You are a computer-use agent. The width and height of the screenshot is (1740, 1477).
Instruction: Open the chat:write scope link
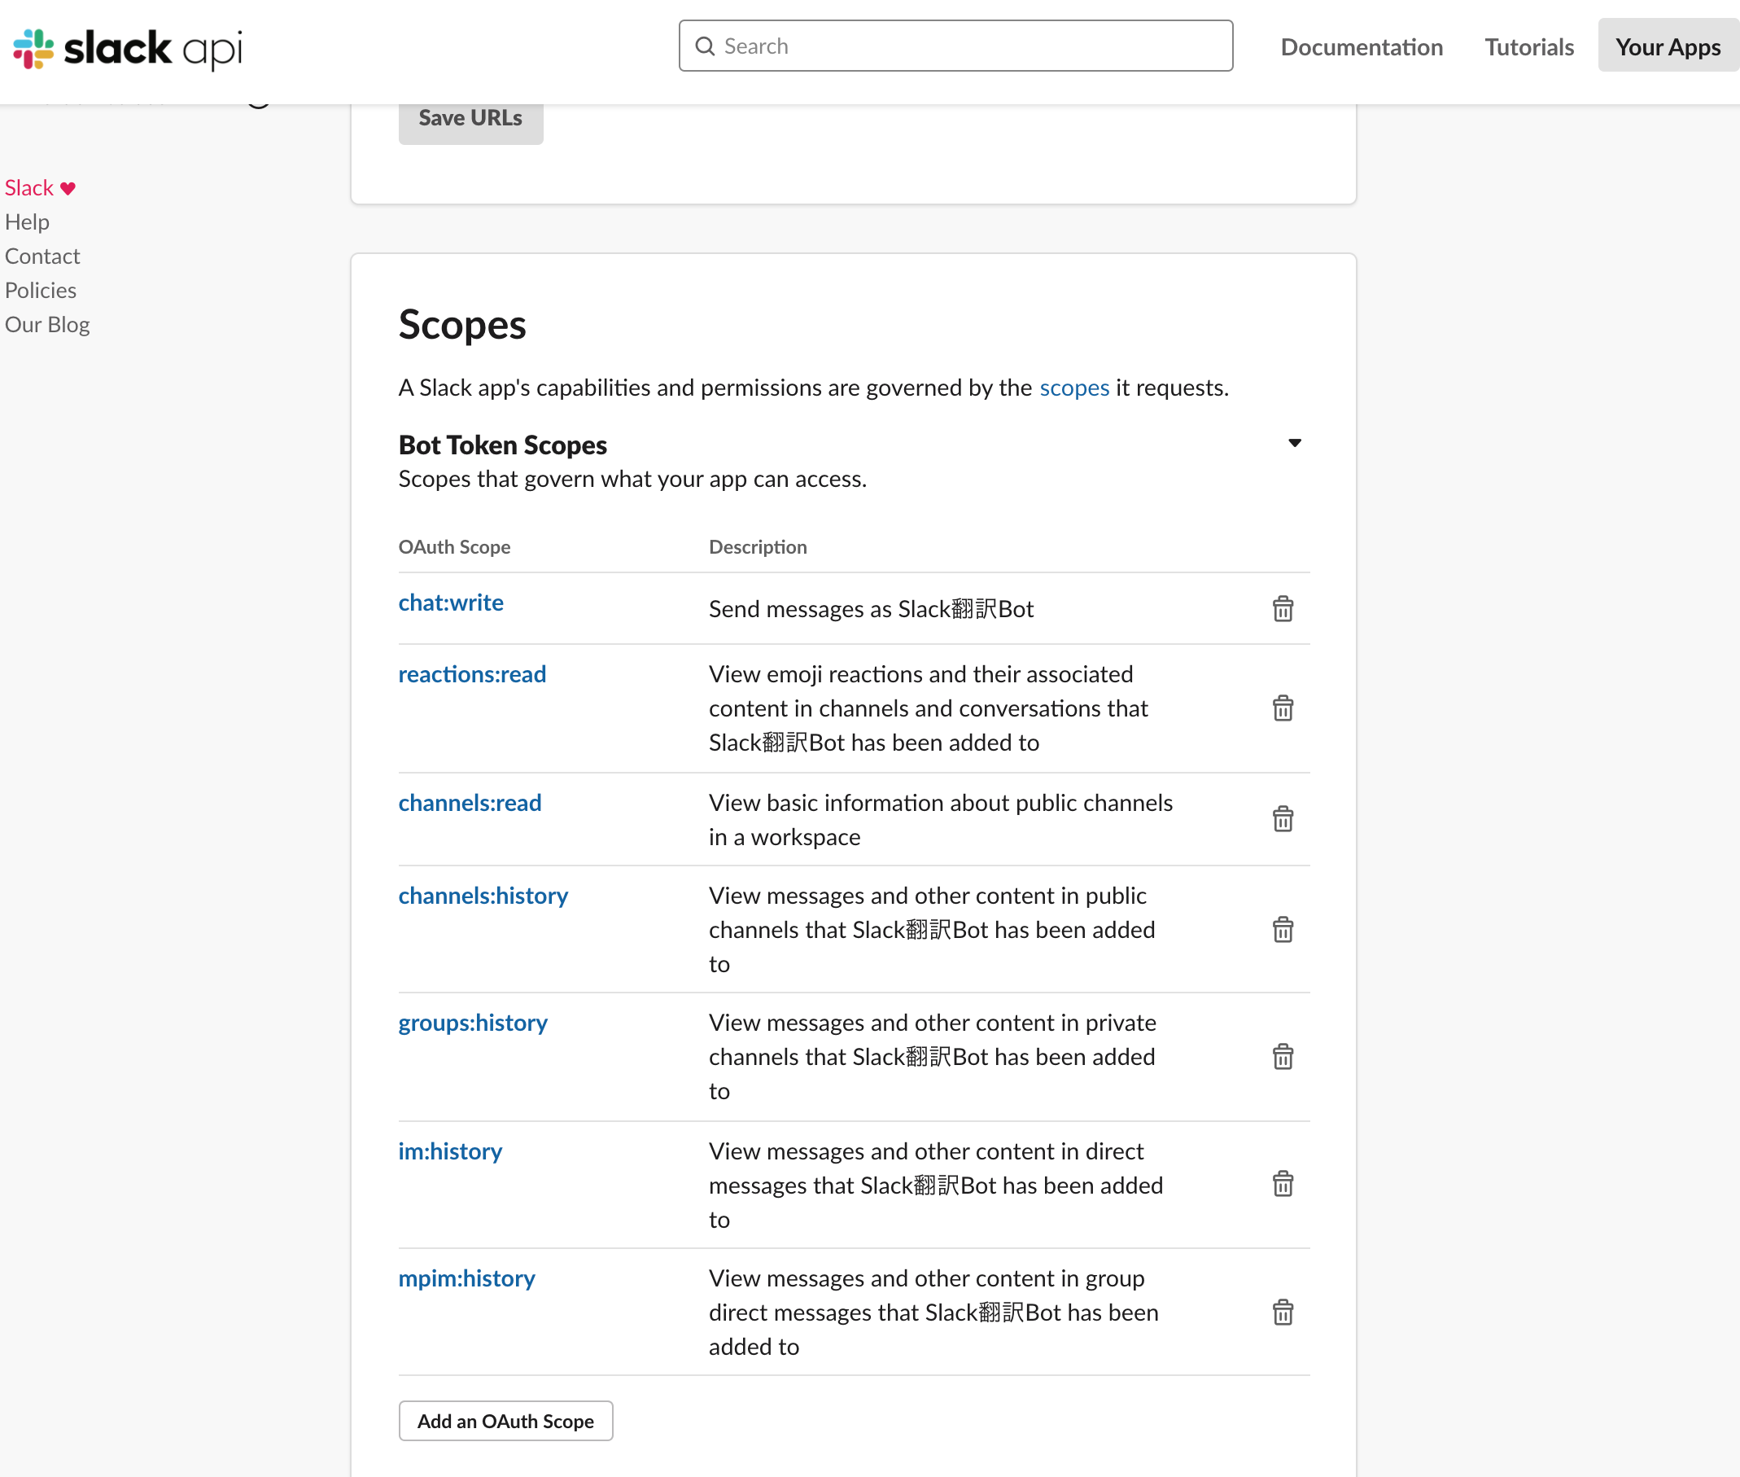tap(450, 603)
